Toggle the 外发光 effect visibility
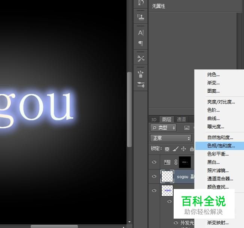 pyautogui.click(x=176, y=223)
